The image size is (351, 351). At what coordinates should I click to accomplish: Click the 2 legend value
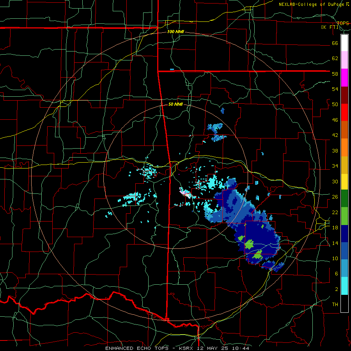coord(337,289)
